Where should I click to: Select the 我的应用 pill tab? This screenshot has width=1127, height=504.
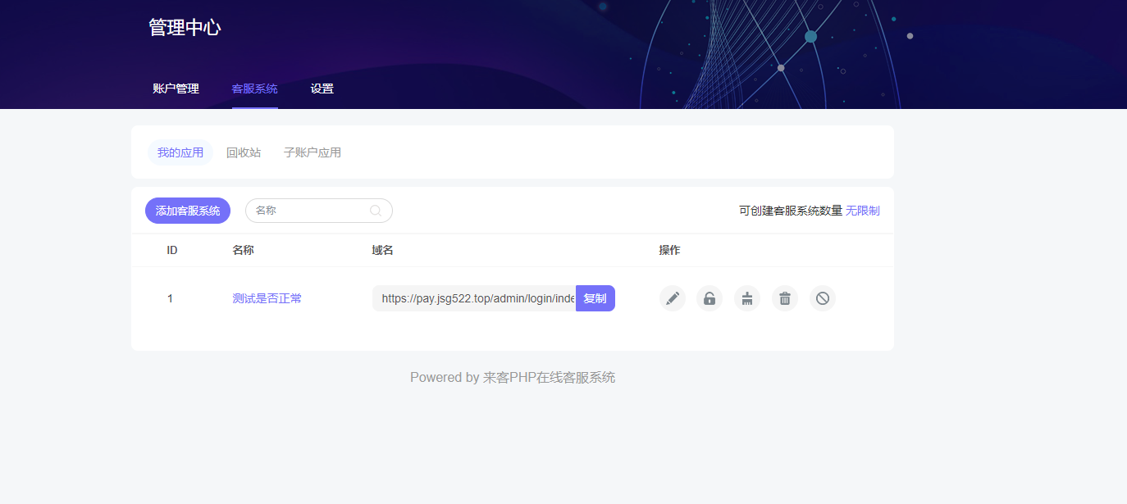[180, 152]
